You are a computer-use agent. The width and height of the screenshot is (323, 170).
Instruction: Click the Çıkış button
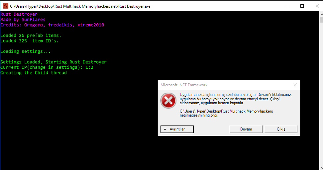(281, 129)
